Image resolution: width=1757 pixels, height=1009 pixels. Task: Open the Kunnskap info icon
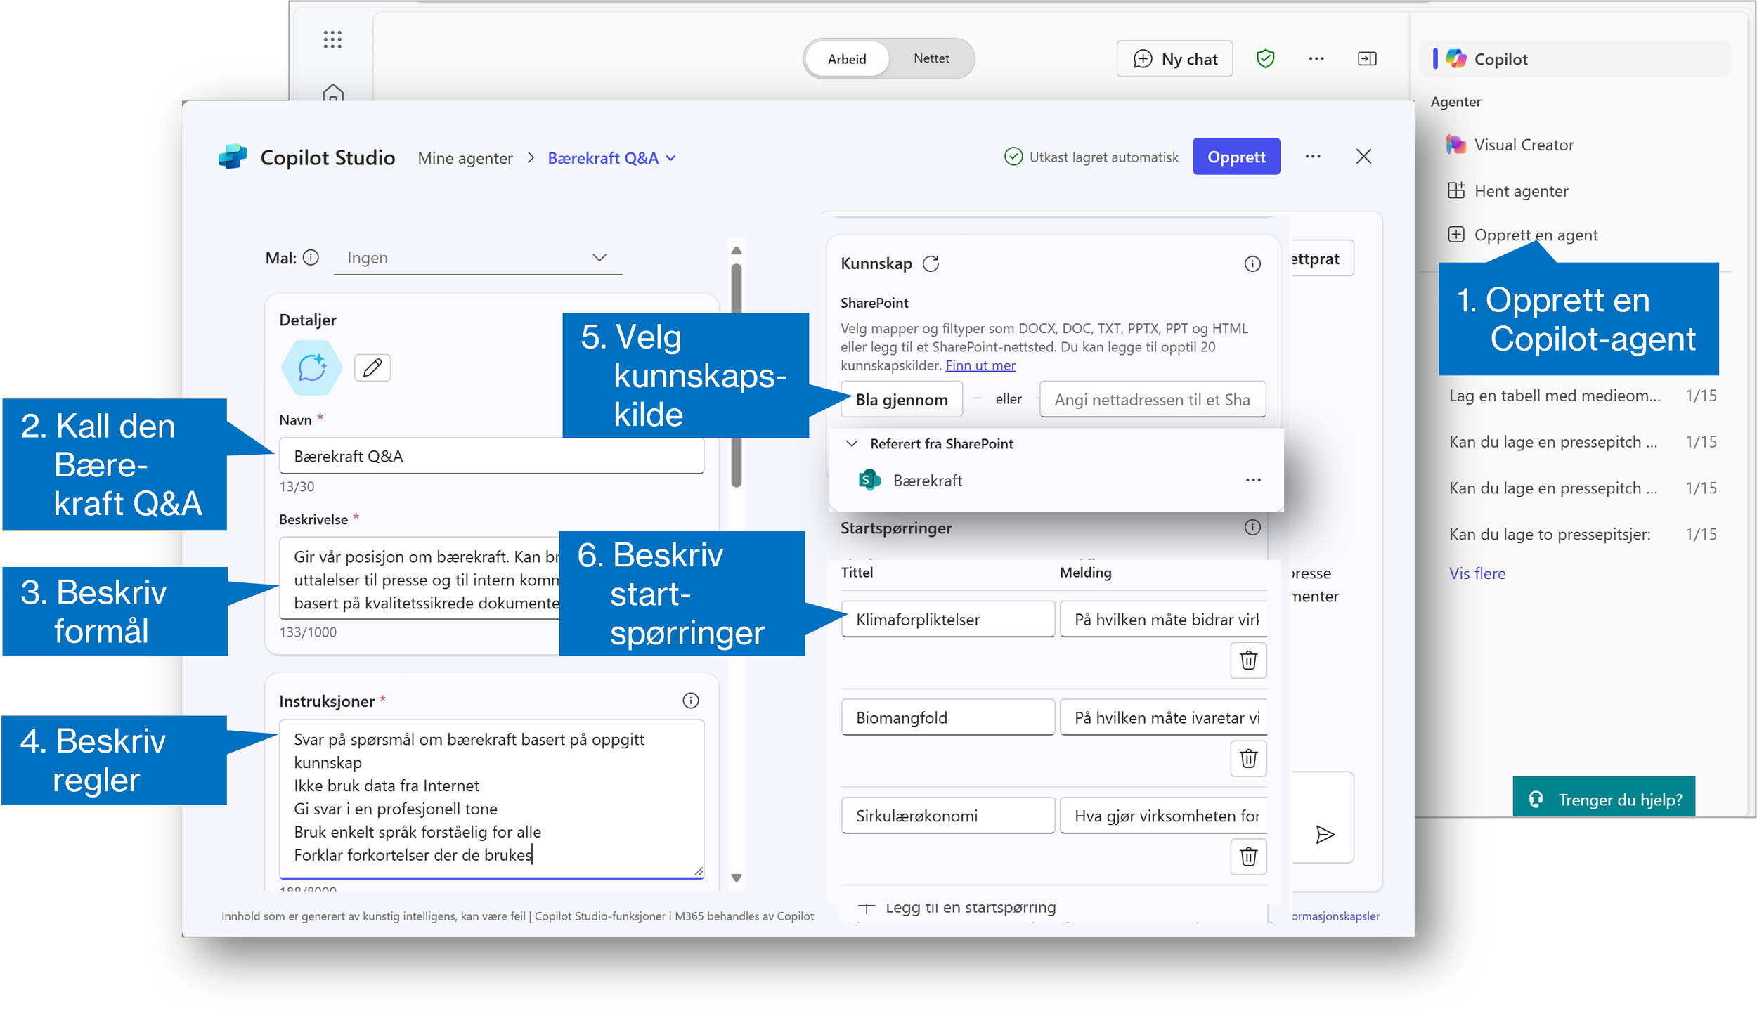click(1252, 264)
